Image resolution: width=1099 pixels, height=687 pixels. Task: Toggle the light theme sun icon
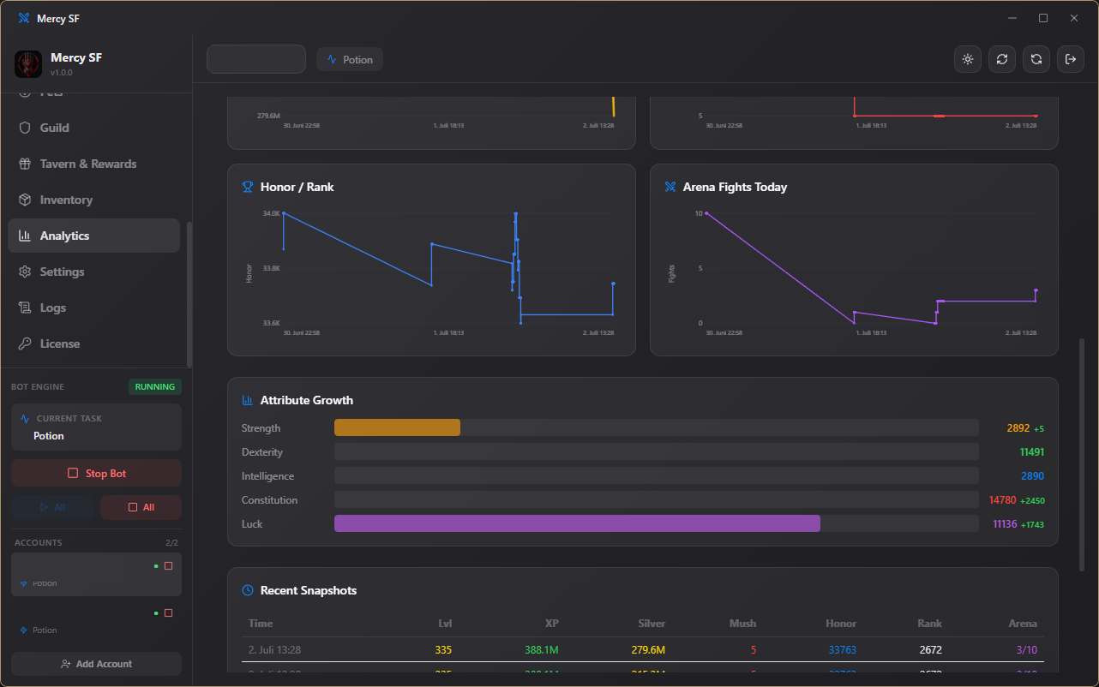tap(968, 59)
